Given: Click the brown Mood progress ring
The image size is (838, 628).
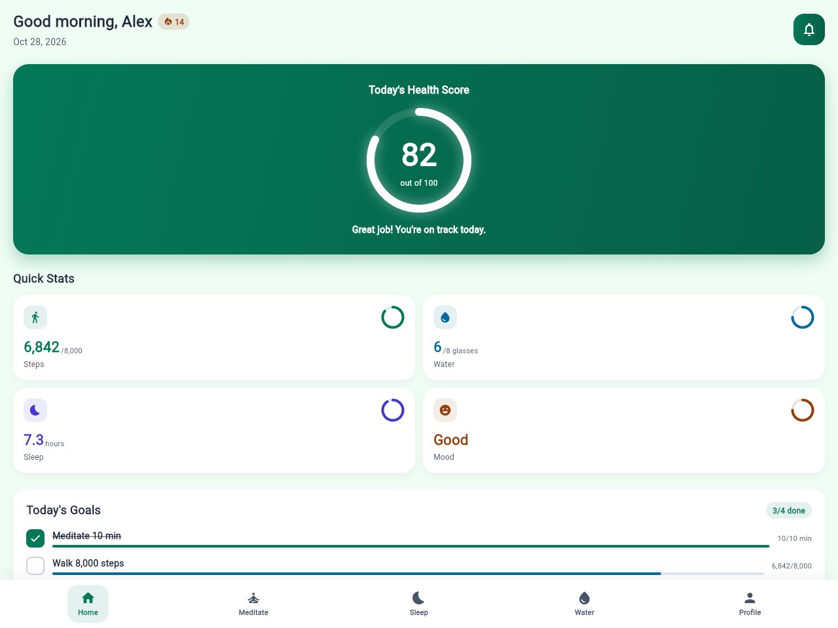Looking at the screenshot, I should [803, 410].
